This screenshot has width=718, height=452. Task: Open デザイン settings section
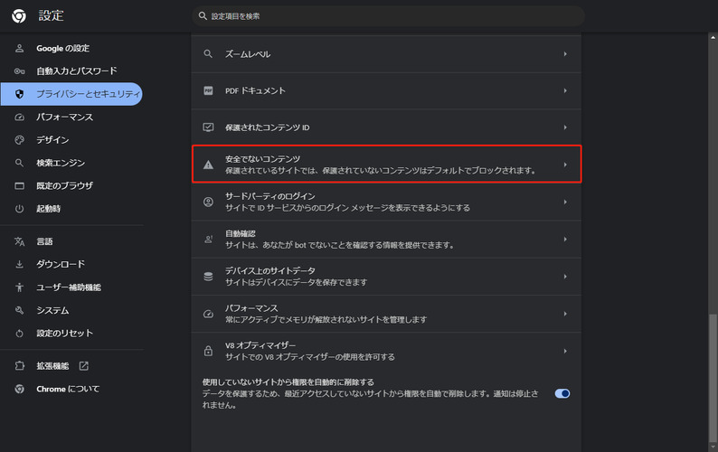coord(52,140)
